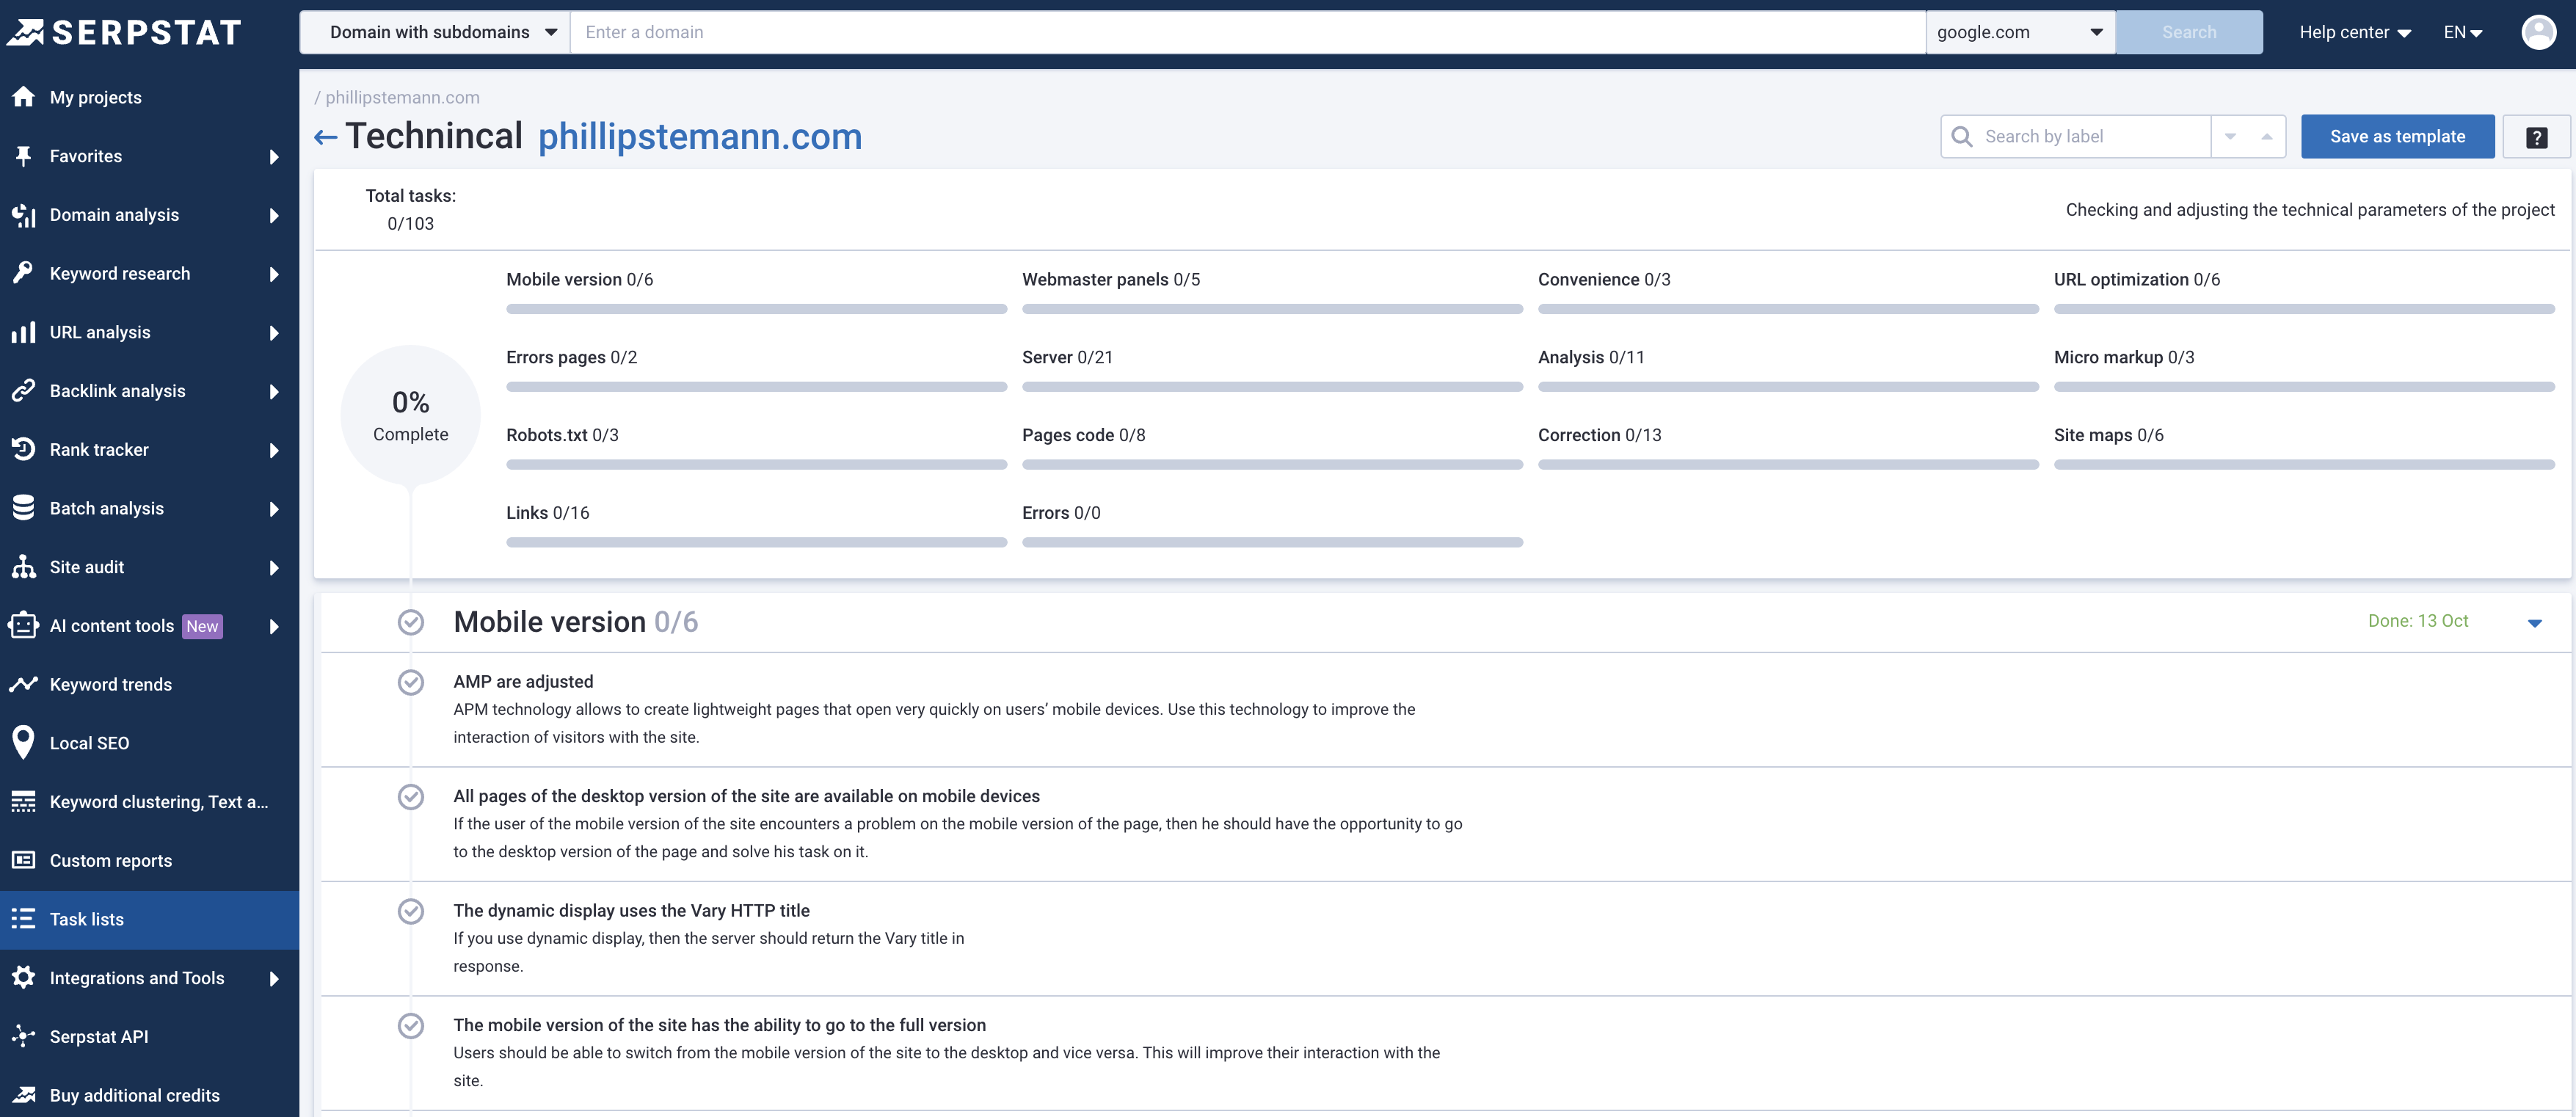Open Local SEO in sidebar
The image size is (2576, 1117).
tap(149, 743)
